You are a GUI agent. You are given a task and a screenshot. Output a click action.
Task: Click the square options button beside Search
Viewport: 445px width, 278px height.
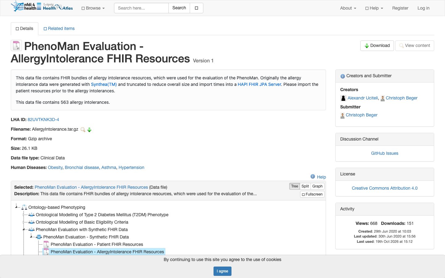pos(197,8)
